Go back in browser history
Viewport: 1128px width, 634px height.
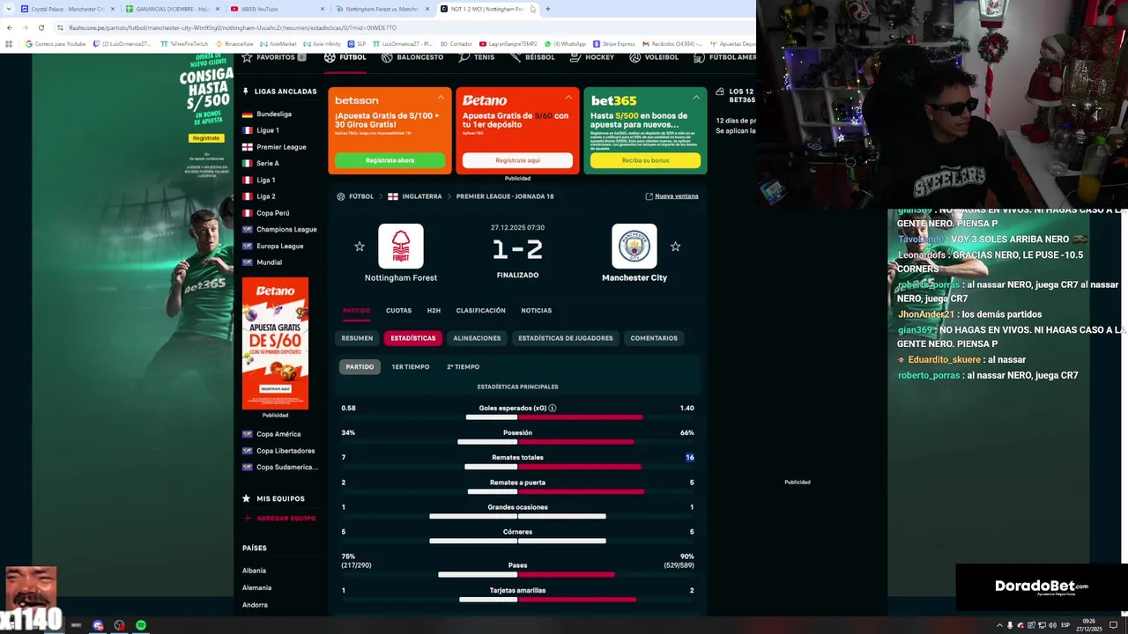(x=10, y=27)
